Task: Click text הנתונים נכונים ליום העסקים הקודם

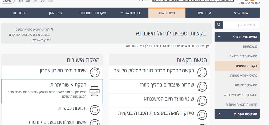Action: [30, 35]
